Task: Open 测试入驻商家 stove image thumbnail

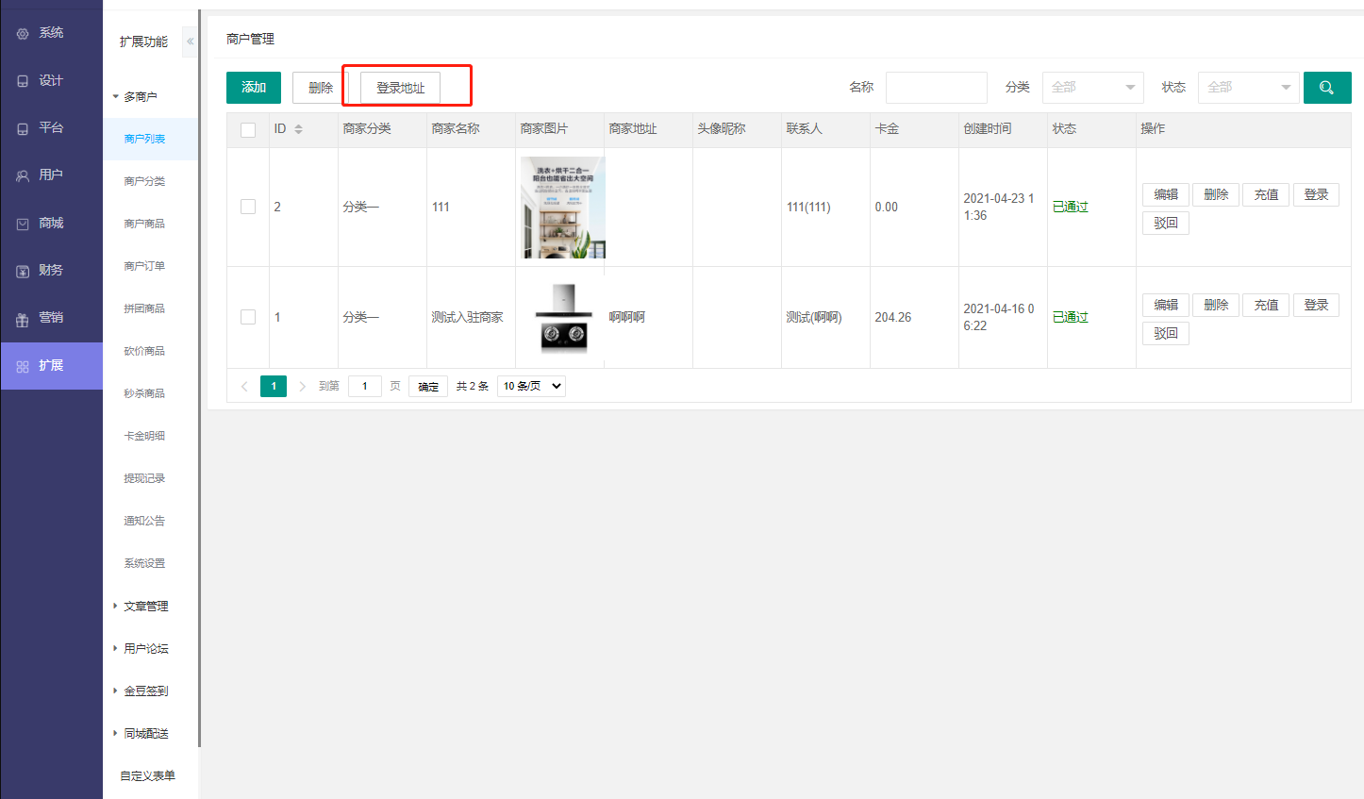Action: 563,318
